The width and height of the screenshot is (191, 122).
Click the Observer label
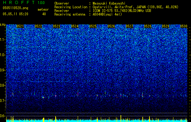click(x=62, y=3)
